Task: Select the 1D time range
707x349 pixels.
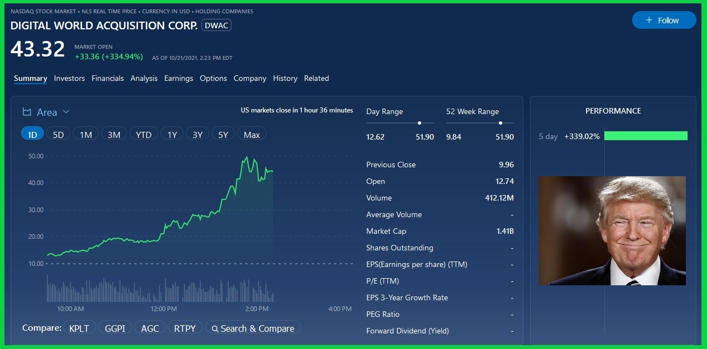Action: click(32, 135)
